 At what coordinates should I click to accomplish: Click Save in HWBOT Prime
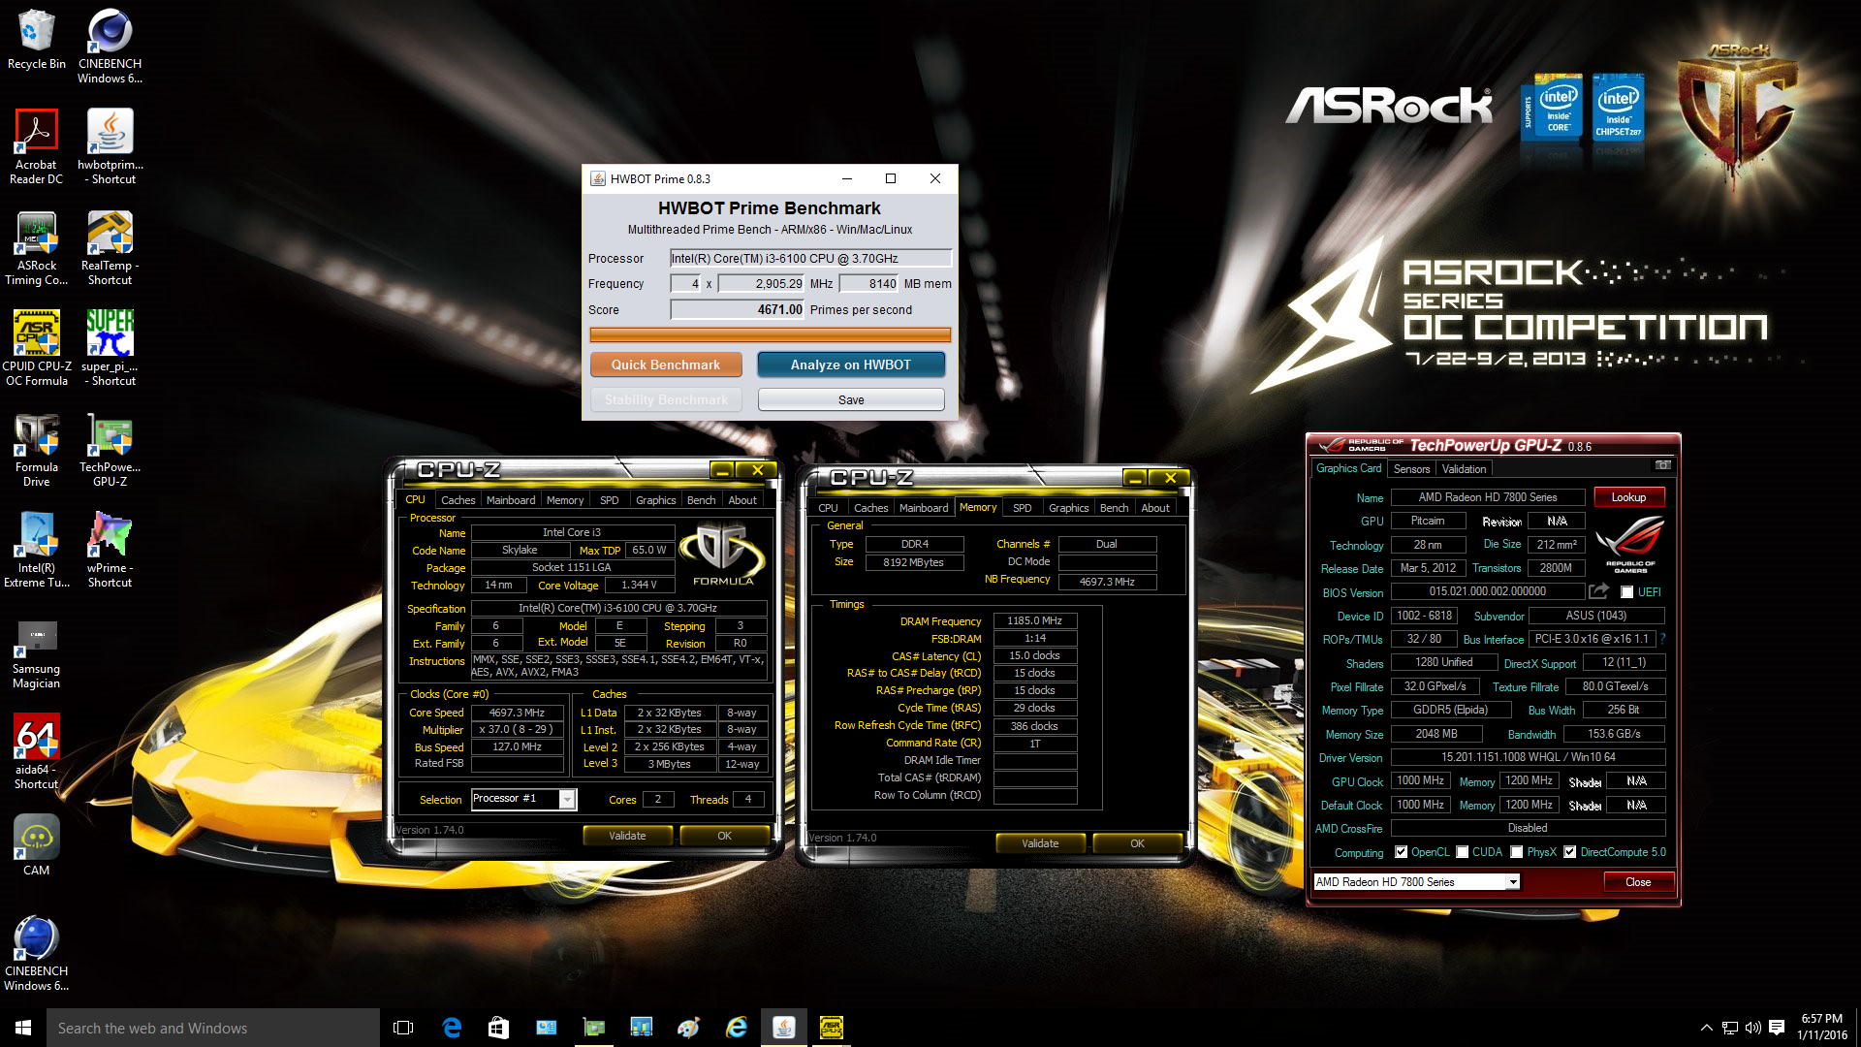coord(850,399)
